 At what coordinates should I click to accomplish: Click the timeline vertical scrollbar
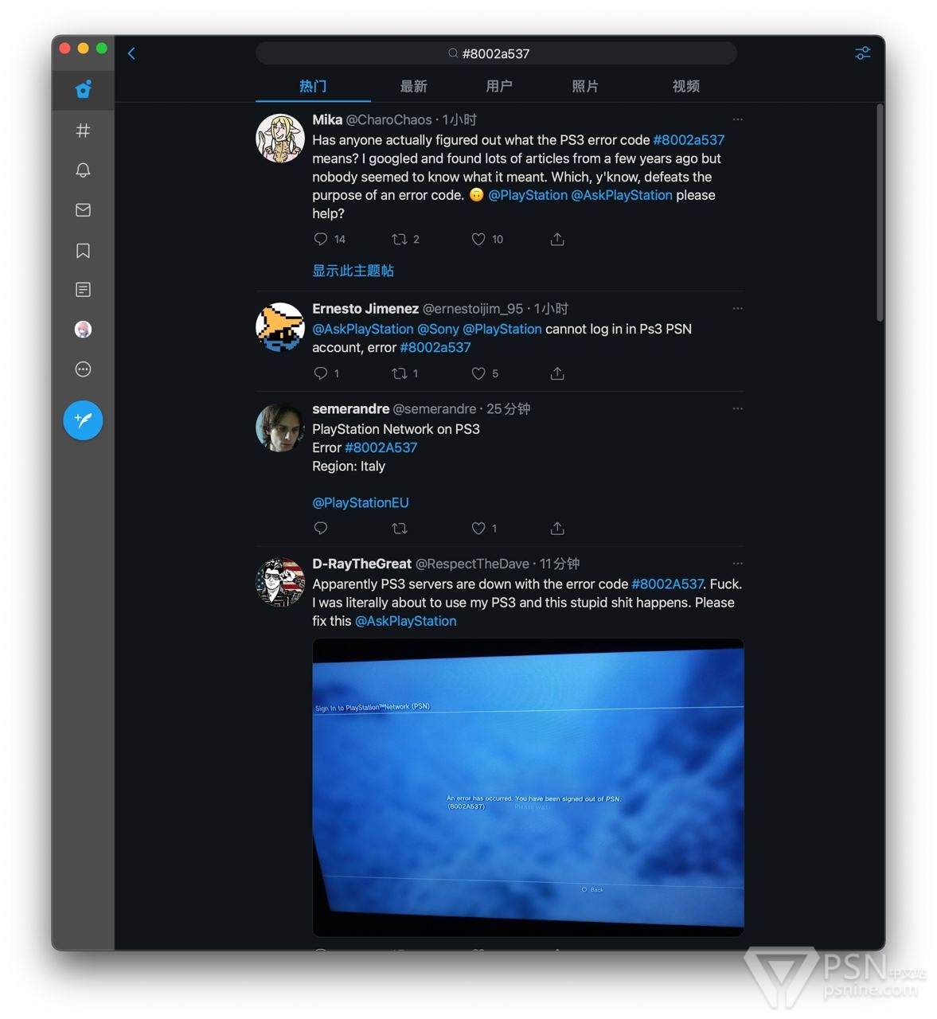(x=880, y=213)
